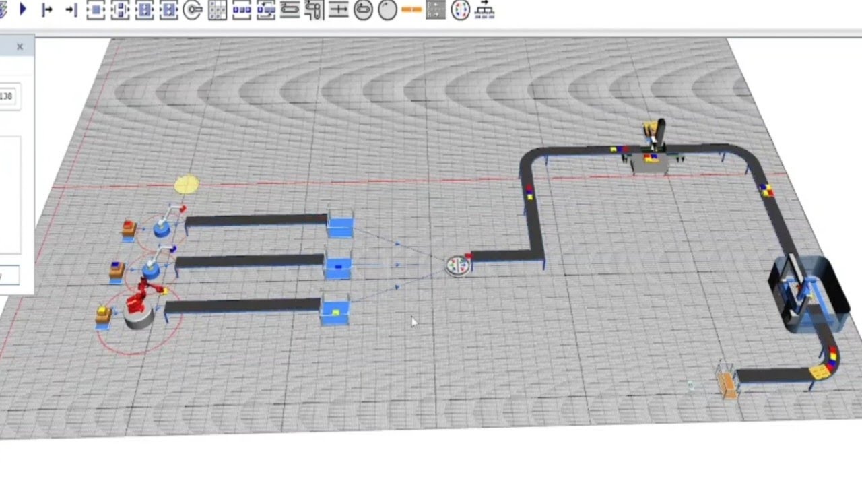Viewport: 862px width, 485px height.
Task: Select the bottom straight conveyor
Action: (x=242, y=306)
